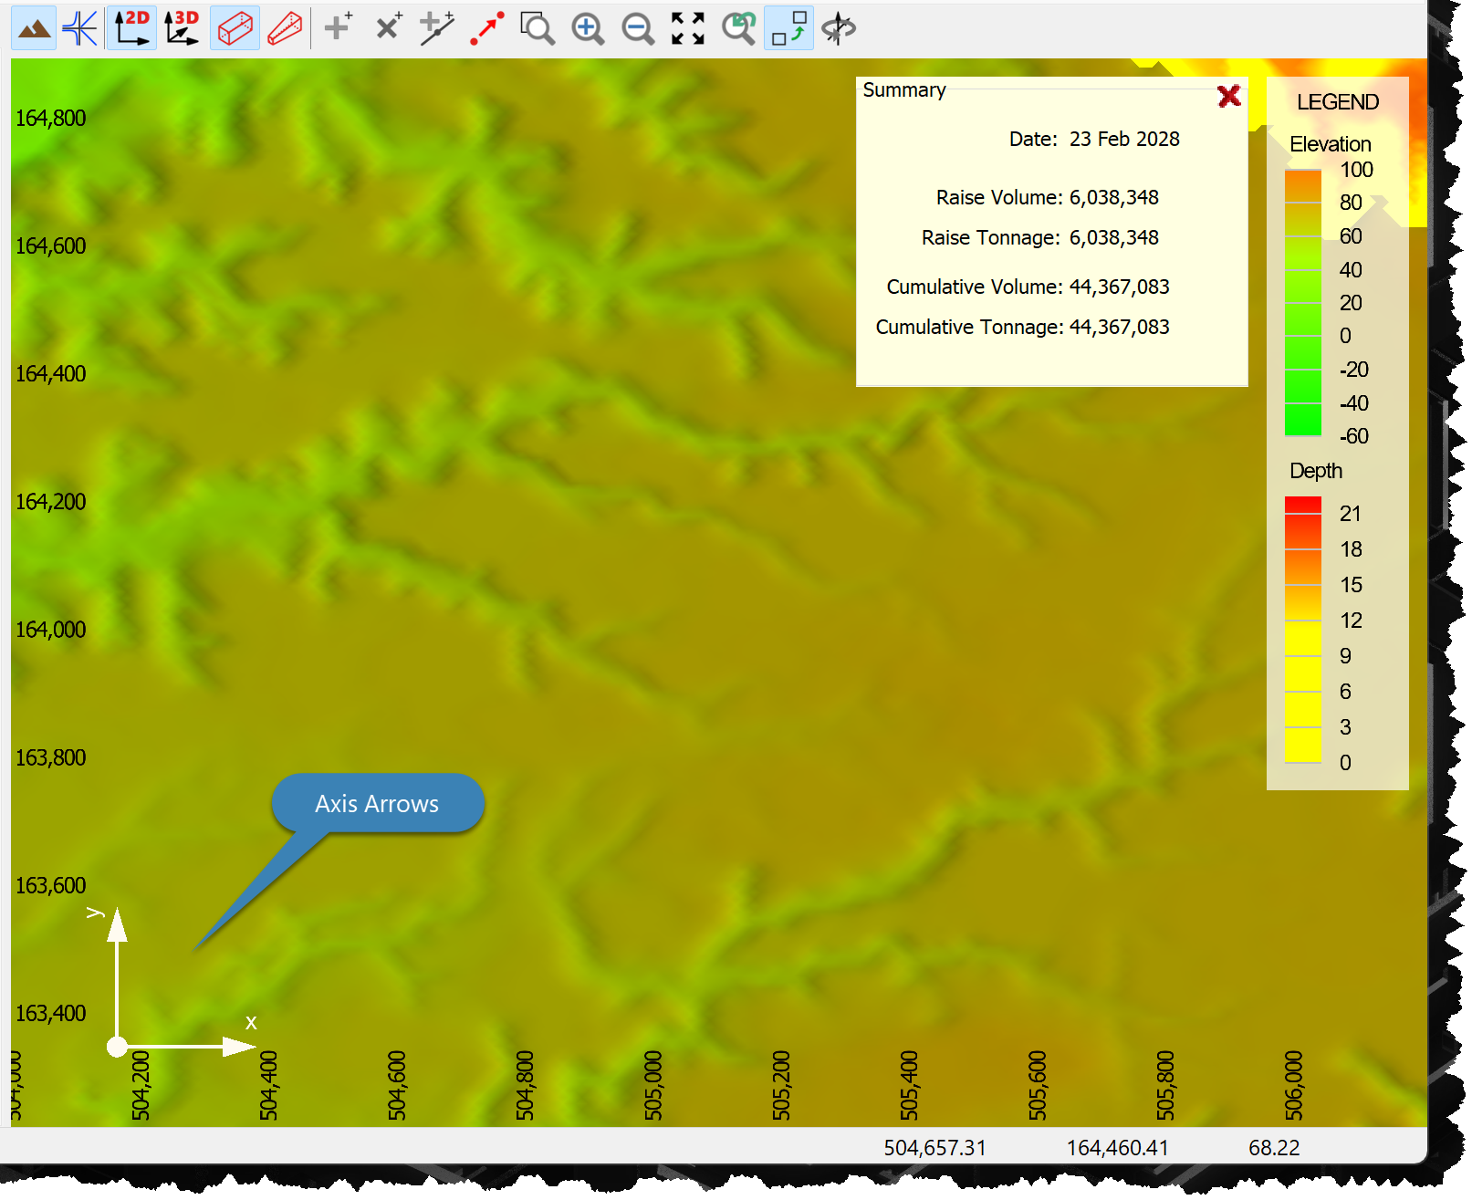Viewport: 1472px width, 1200px height.
Task: Click the rotate about axis icon
Action: click(839, 28)
